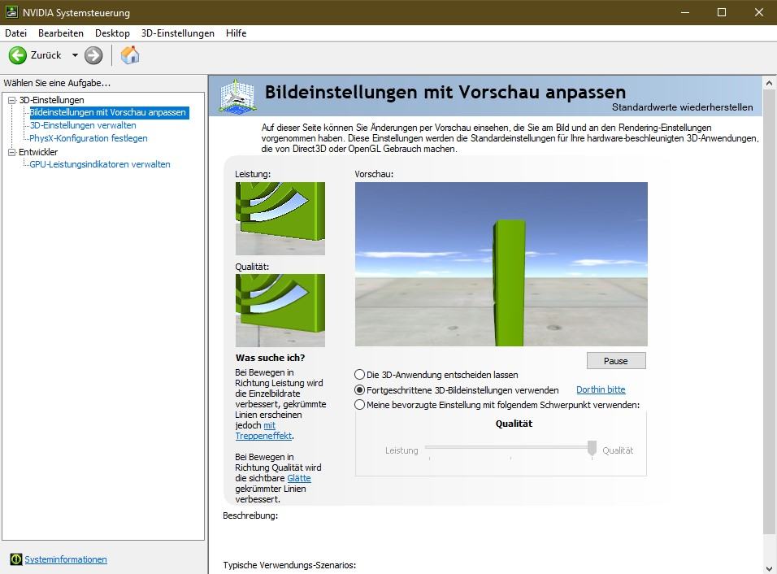Click the green Zurück back arrow icon
Screen dimensions: 777x574
18,55
